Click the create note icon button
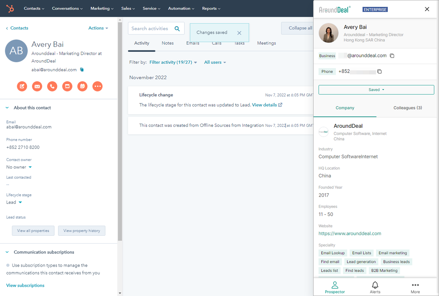This screenshot has width=439, height=296. [x=22, y=86]
